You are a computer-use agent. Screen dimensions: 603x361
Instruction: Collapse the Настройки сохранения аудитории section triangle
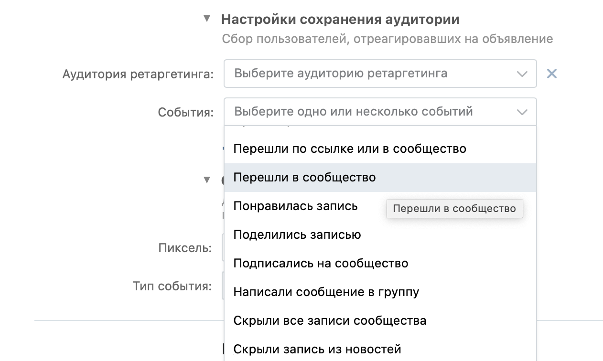tap(206, 19)
